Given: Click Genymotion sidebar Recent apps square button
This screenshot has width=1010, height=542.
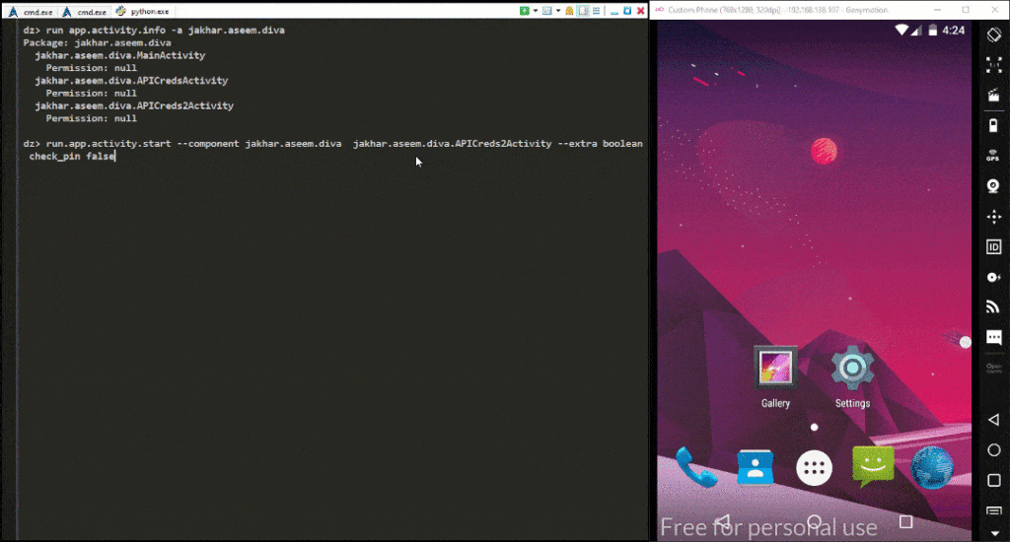Looking at the screenshot, I should 994,480.
